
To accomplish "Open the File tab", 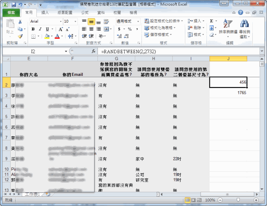I will coord(11,12).
